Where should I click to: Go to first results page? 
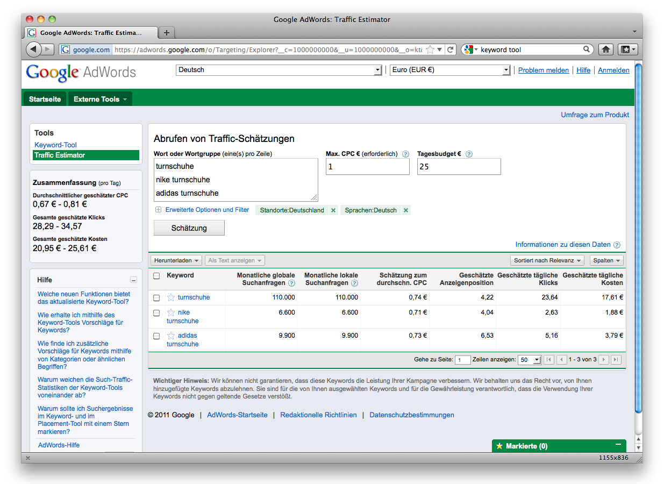(x=549, y=360)
